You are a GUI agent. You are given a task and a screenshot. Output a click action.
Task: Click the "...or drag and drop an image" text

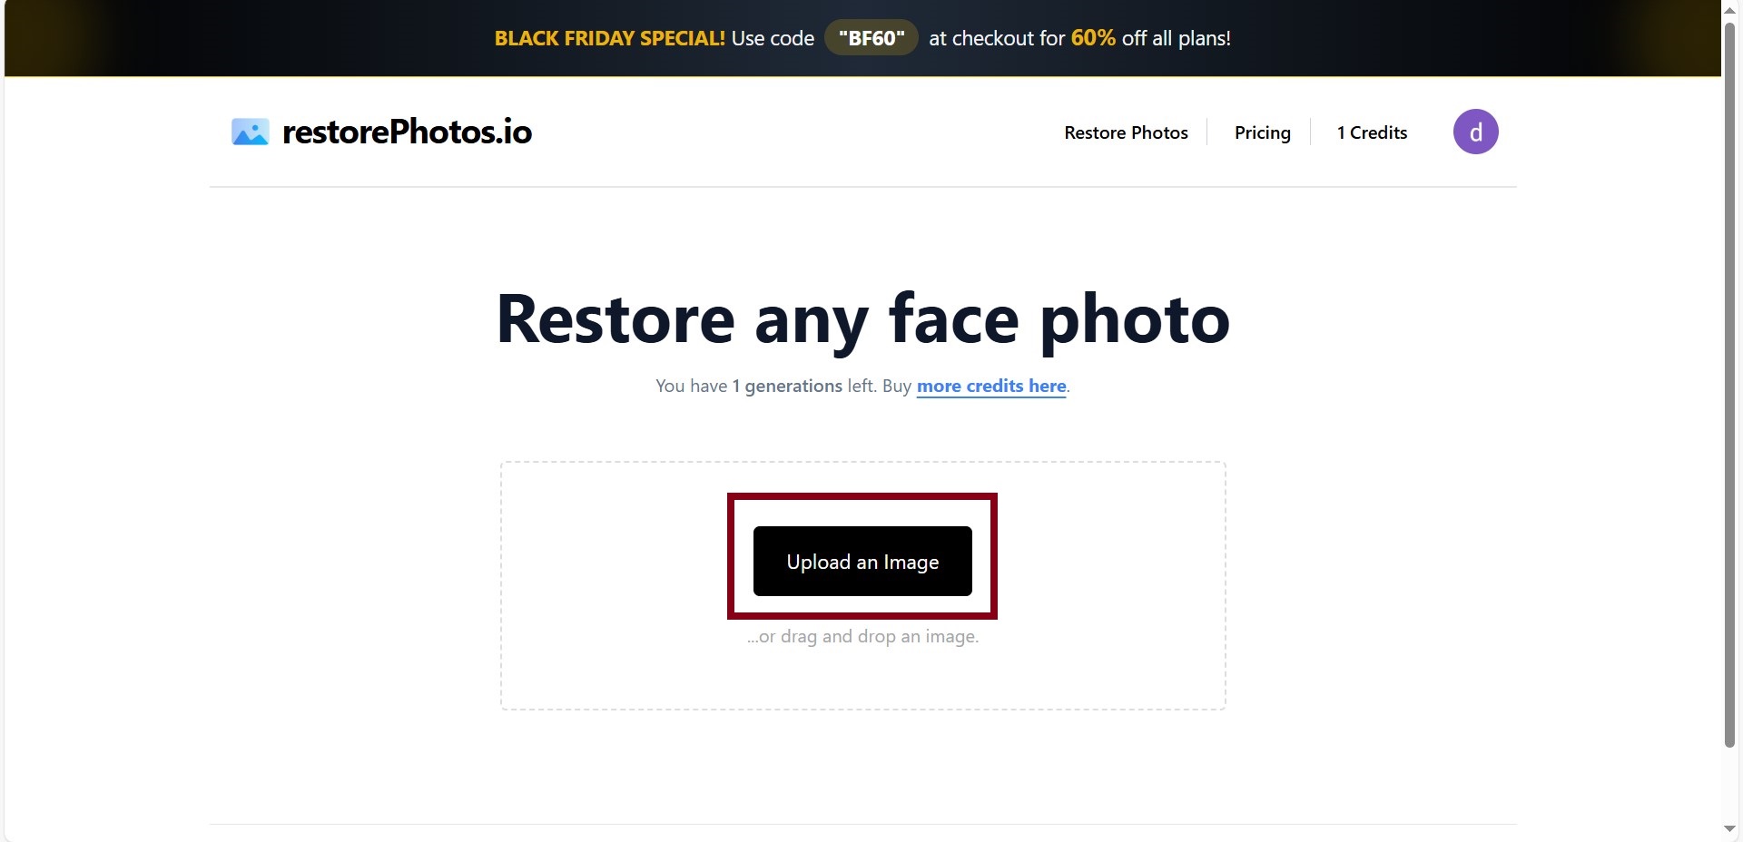coord(862,637)
